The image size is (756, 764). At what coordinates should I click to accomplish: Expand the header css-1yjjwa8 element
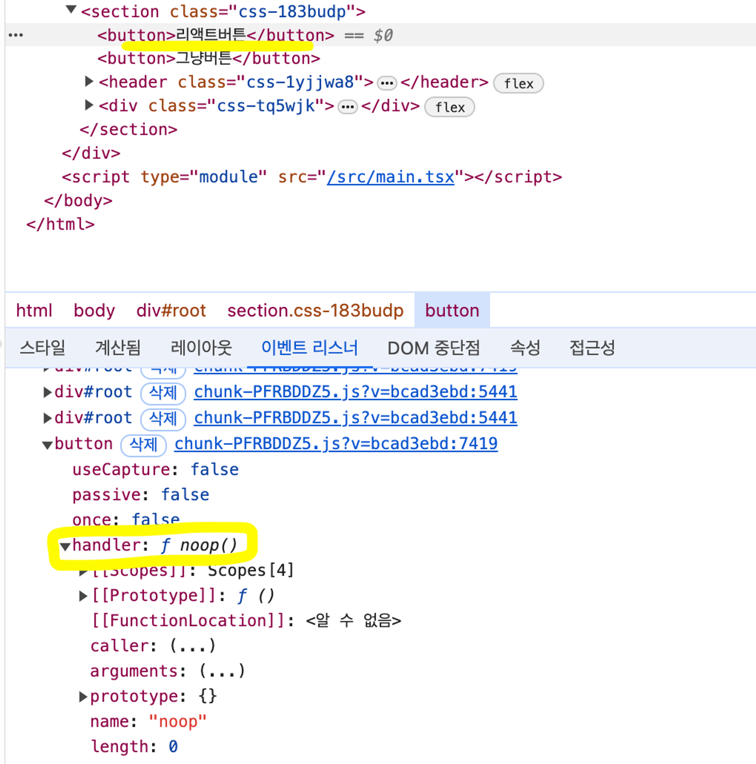click(89, 82)
